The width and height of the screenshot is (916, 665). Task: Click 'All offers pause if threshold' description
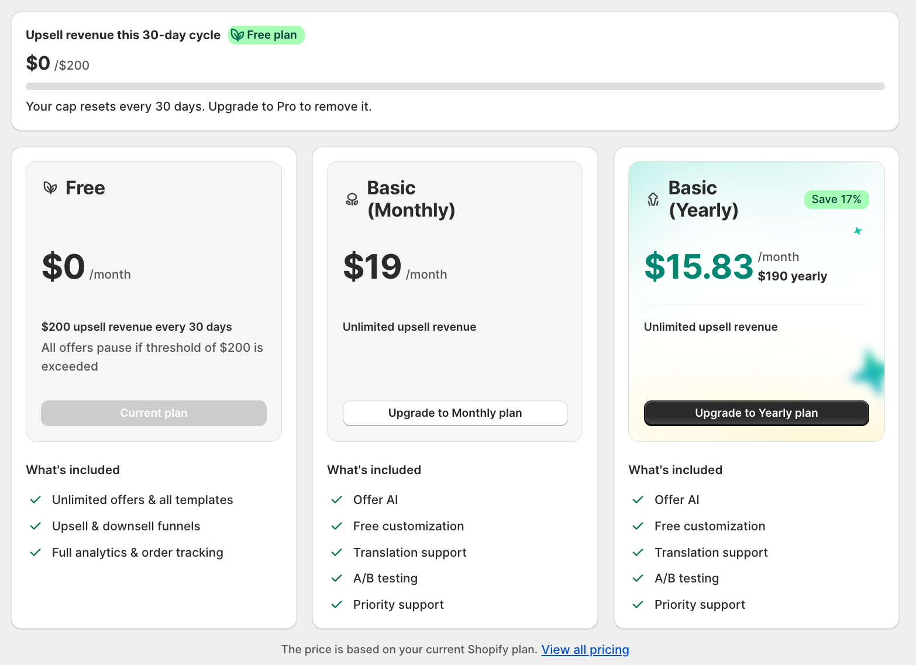152,357
